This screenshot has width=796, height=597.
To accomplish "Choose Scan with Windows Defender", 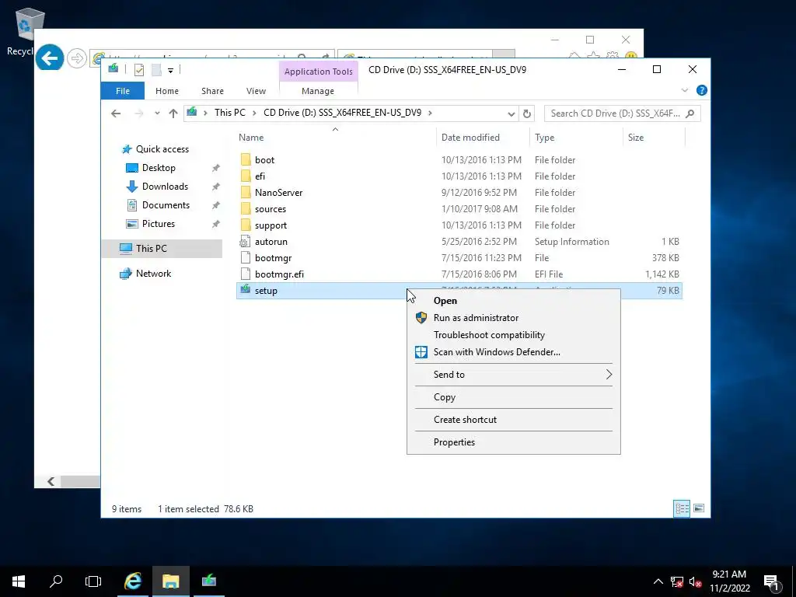I will click(x=514, y=352).
